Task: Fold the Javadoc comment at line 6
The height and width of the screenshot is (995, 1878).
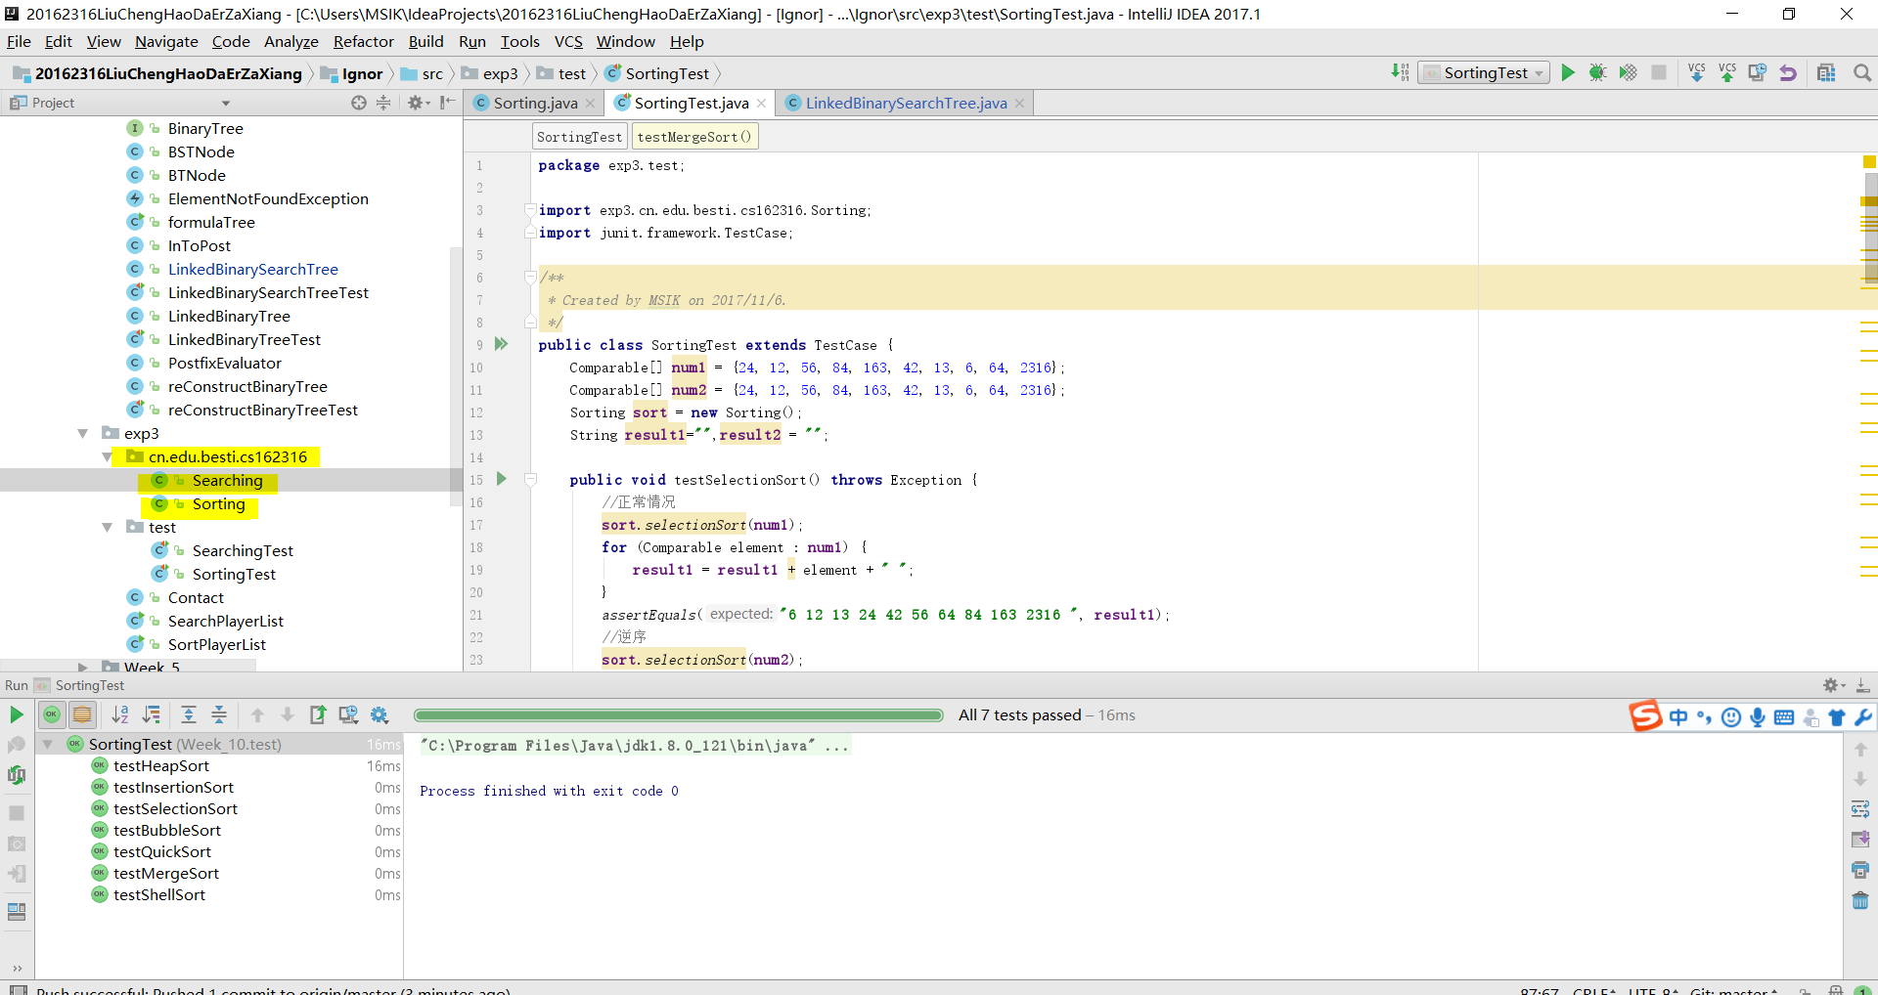Action: pyautogui.click(x=530, y=278)
